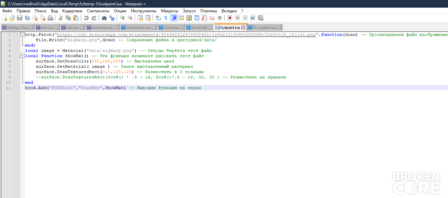
Task: Close the hudpaint.lua tab
Action: point(243,28)
